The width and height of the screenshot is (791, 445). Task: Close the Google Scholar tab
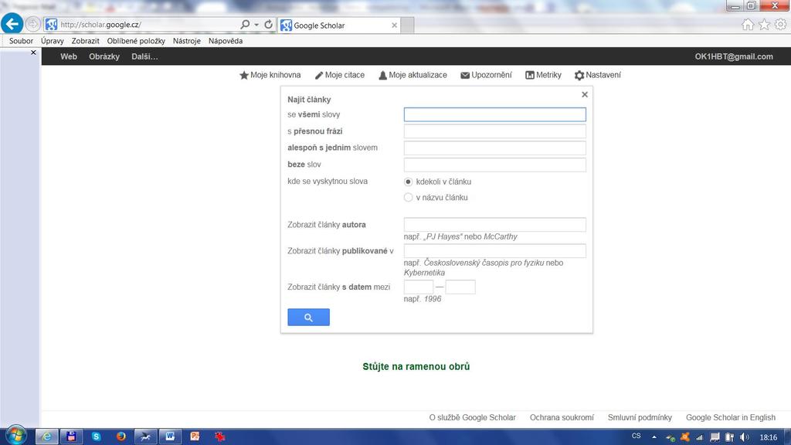(395, 25)
